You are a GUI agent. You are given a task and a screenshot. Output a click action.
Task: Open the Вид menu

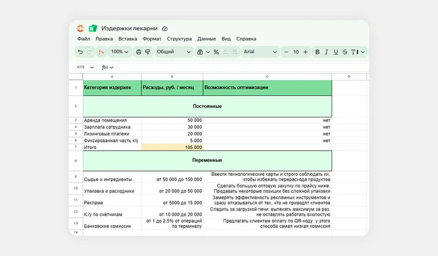click(x=226, y=39)
